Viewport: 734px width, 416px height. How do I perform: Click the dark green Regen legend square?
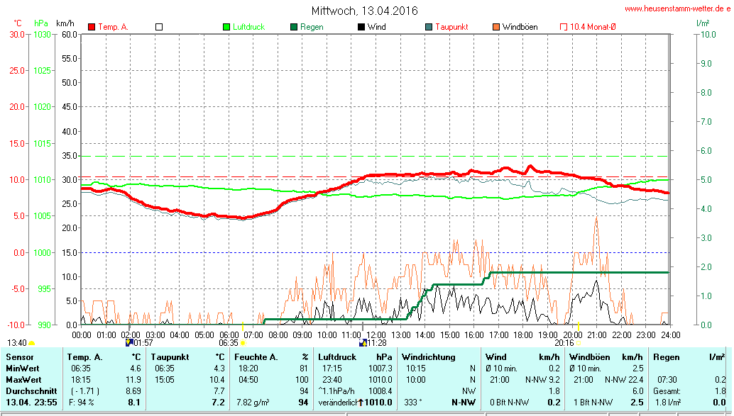[x=294, y=27]
